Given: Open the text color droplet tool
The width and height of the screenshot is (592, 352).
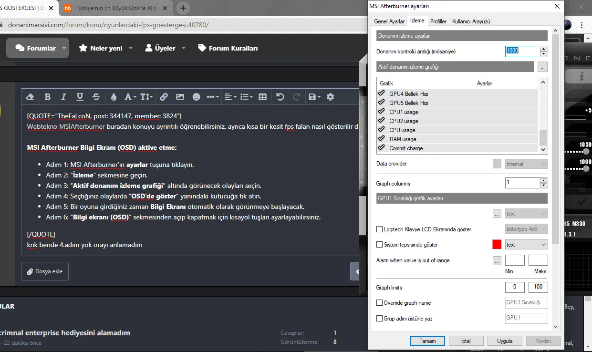Looking at the screenshot, I should 114,97.
